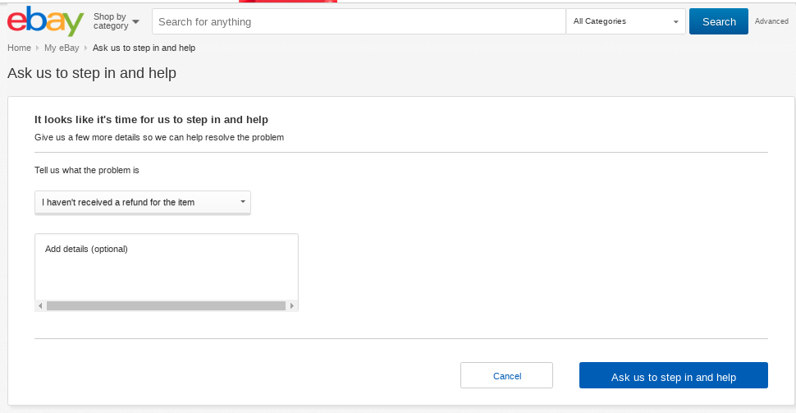Image resolution: width=796 pixels, height=413 pixels.
Task: Click the eBay logo
Action: click(45, 21)
